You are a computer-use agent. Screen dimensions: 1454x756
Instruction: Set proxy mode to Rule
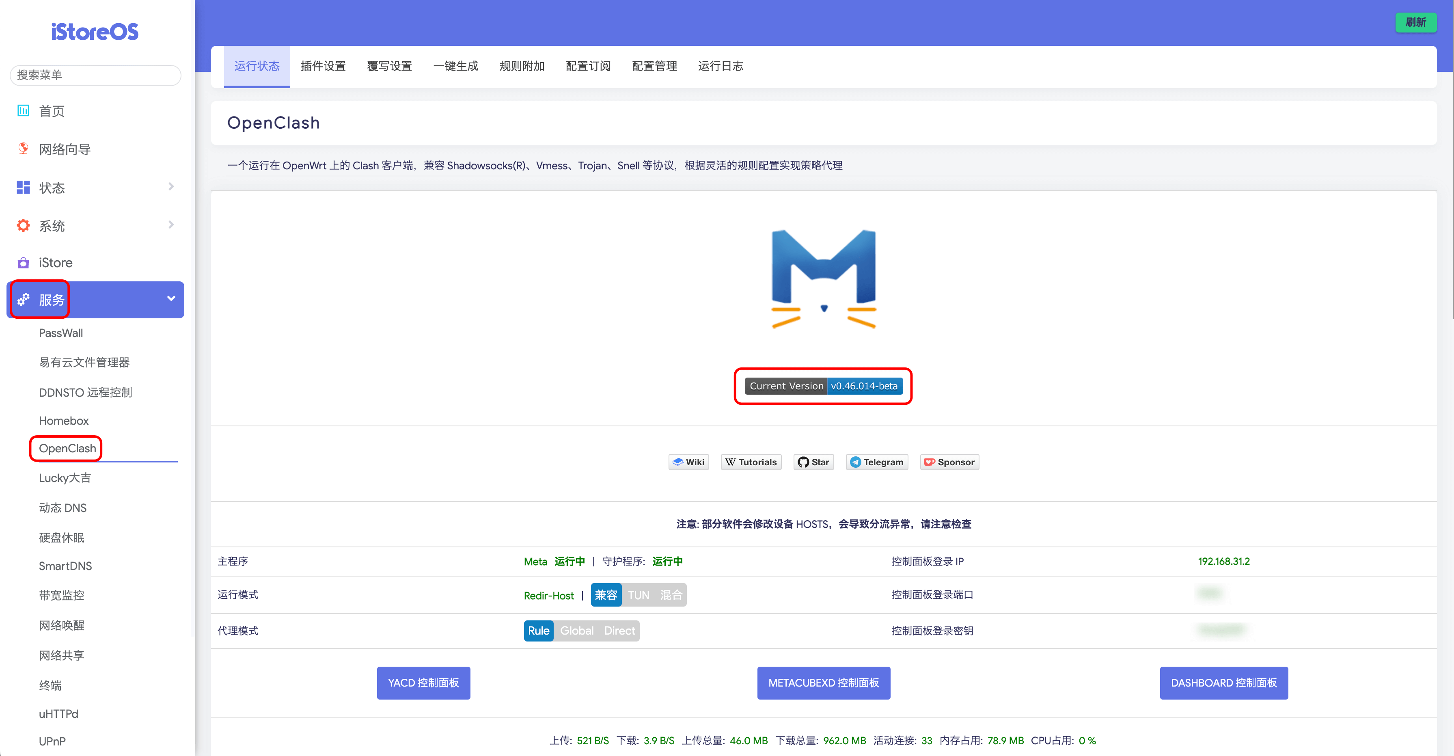pyautogui.click(x=539, y=631)
